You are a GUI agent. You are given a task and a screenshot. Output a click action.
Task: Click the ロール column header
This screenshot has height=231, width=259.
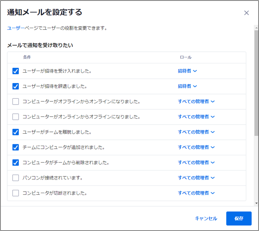(x=186, y=57)
